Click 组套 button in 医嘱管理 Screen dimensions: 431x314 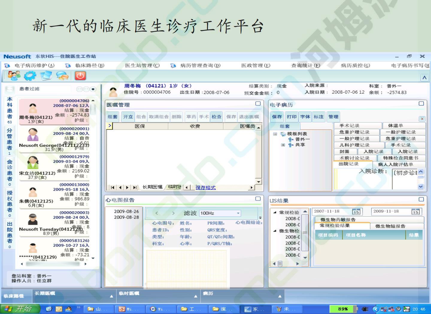coord(113,117)
